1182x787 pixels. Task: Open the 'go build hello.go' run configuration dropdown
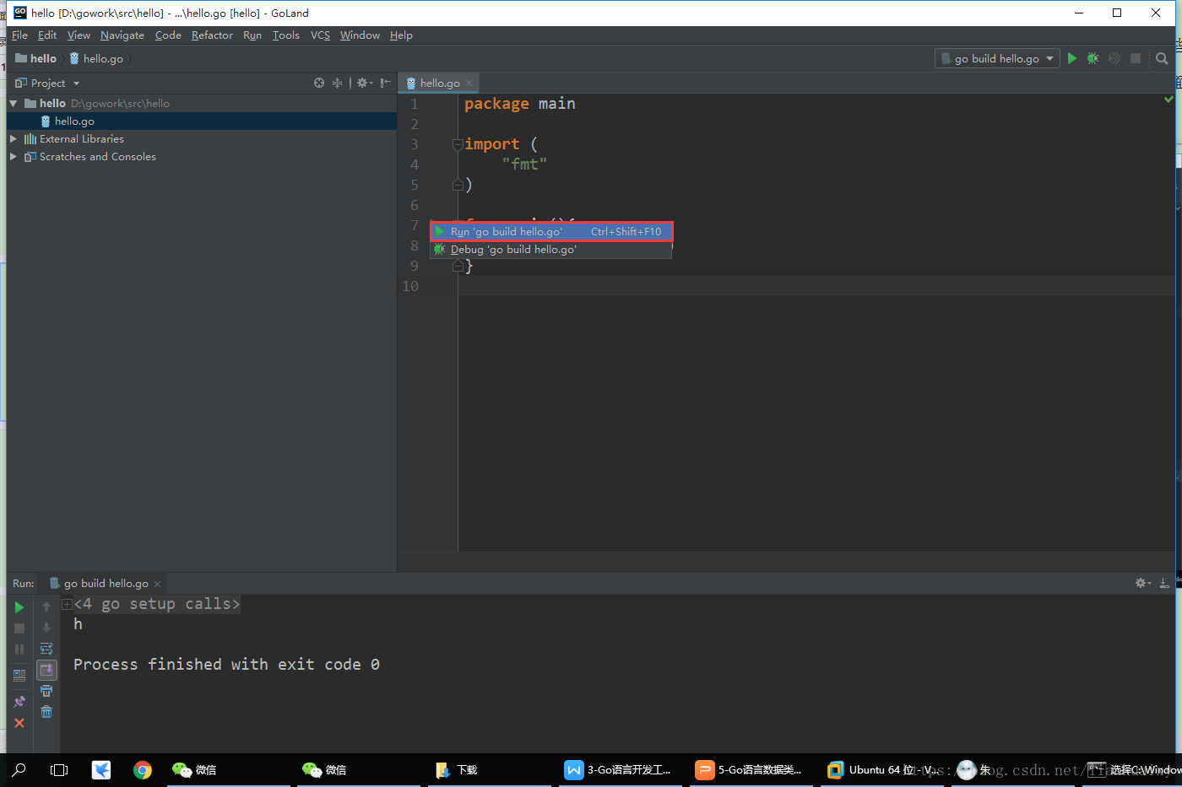[x=997, y=58]
